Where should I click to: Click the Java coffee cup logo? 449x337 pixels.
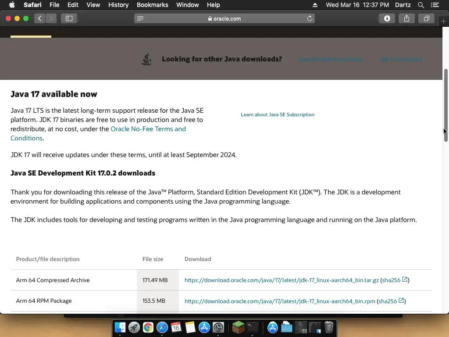pyautogui.click(x=146, y=59)
